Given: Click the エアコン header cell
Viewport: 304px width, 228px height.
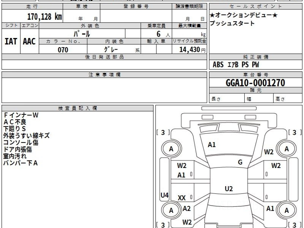Looking at the screenshot, I should pos(29,26).
